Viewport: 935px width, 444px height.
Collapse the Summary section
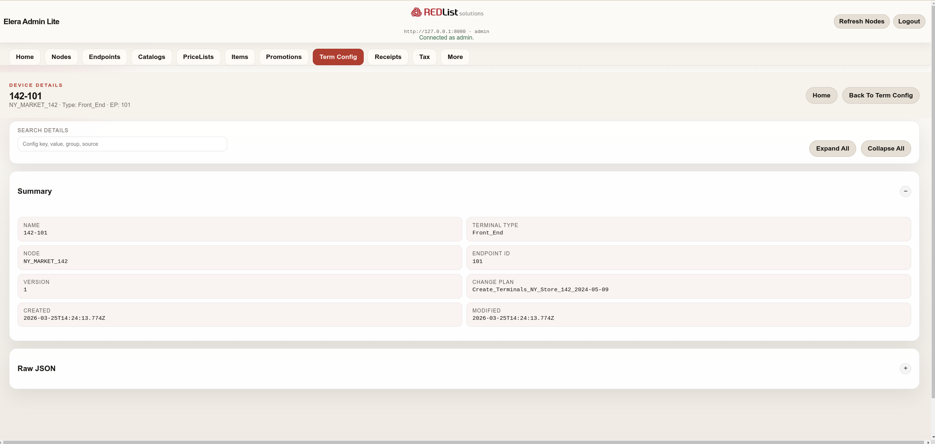click(x=905, y=191)
